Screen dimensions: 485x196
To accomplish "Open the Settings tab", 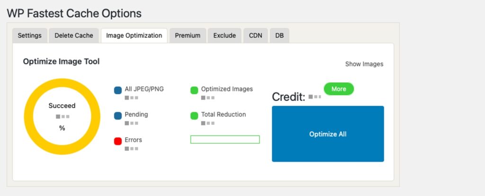I will tap(30, 36).
